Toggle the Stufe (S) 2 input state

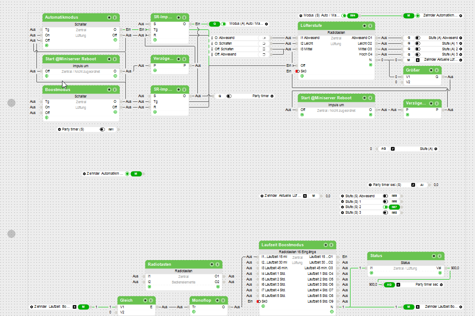385,207
